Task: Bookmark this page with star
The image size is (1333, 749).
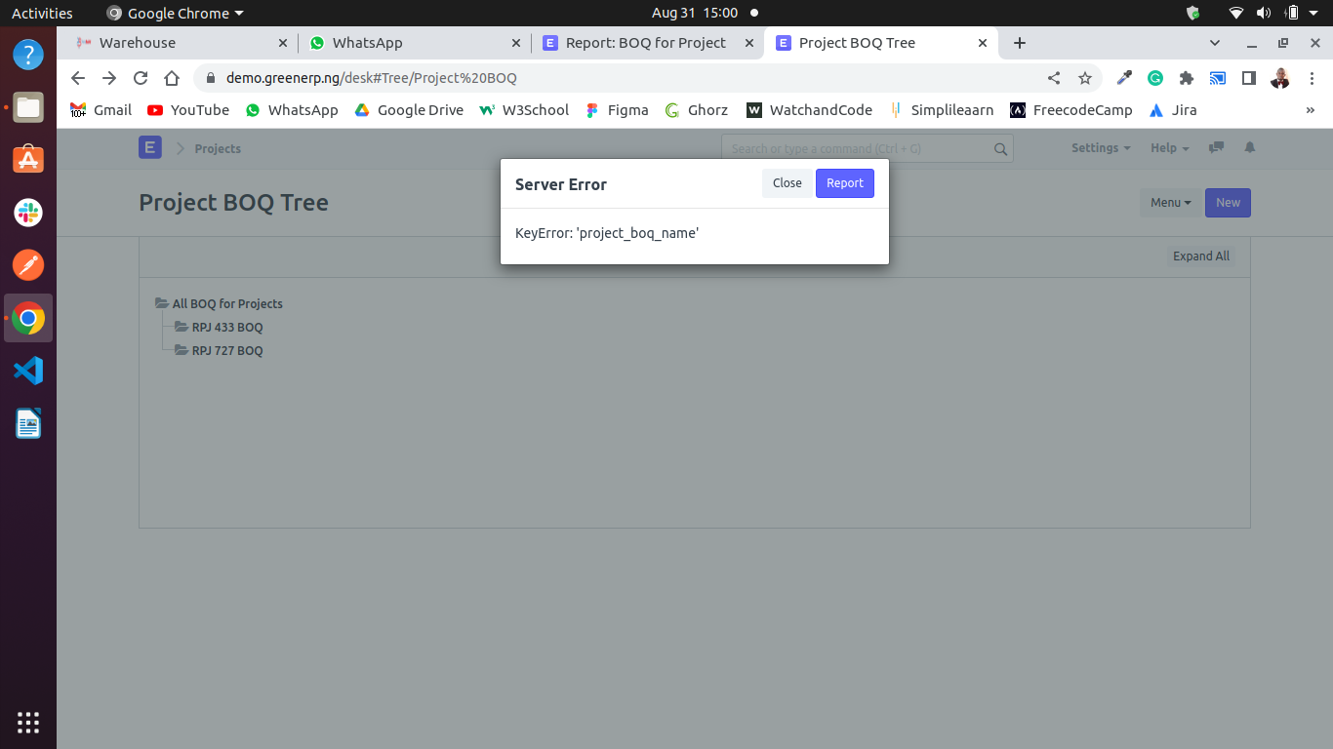Action: (x=1085, y=78)
